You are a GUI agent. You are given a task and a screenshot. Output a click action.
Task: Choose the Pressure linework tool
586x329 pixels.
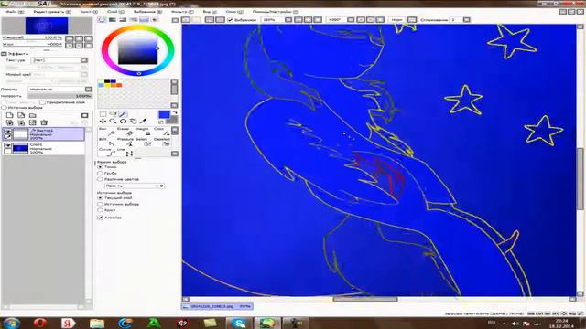click(x=125, y=142)
